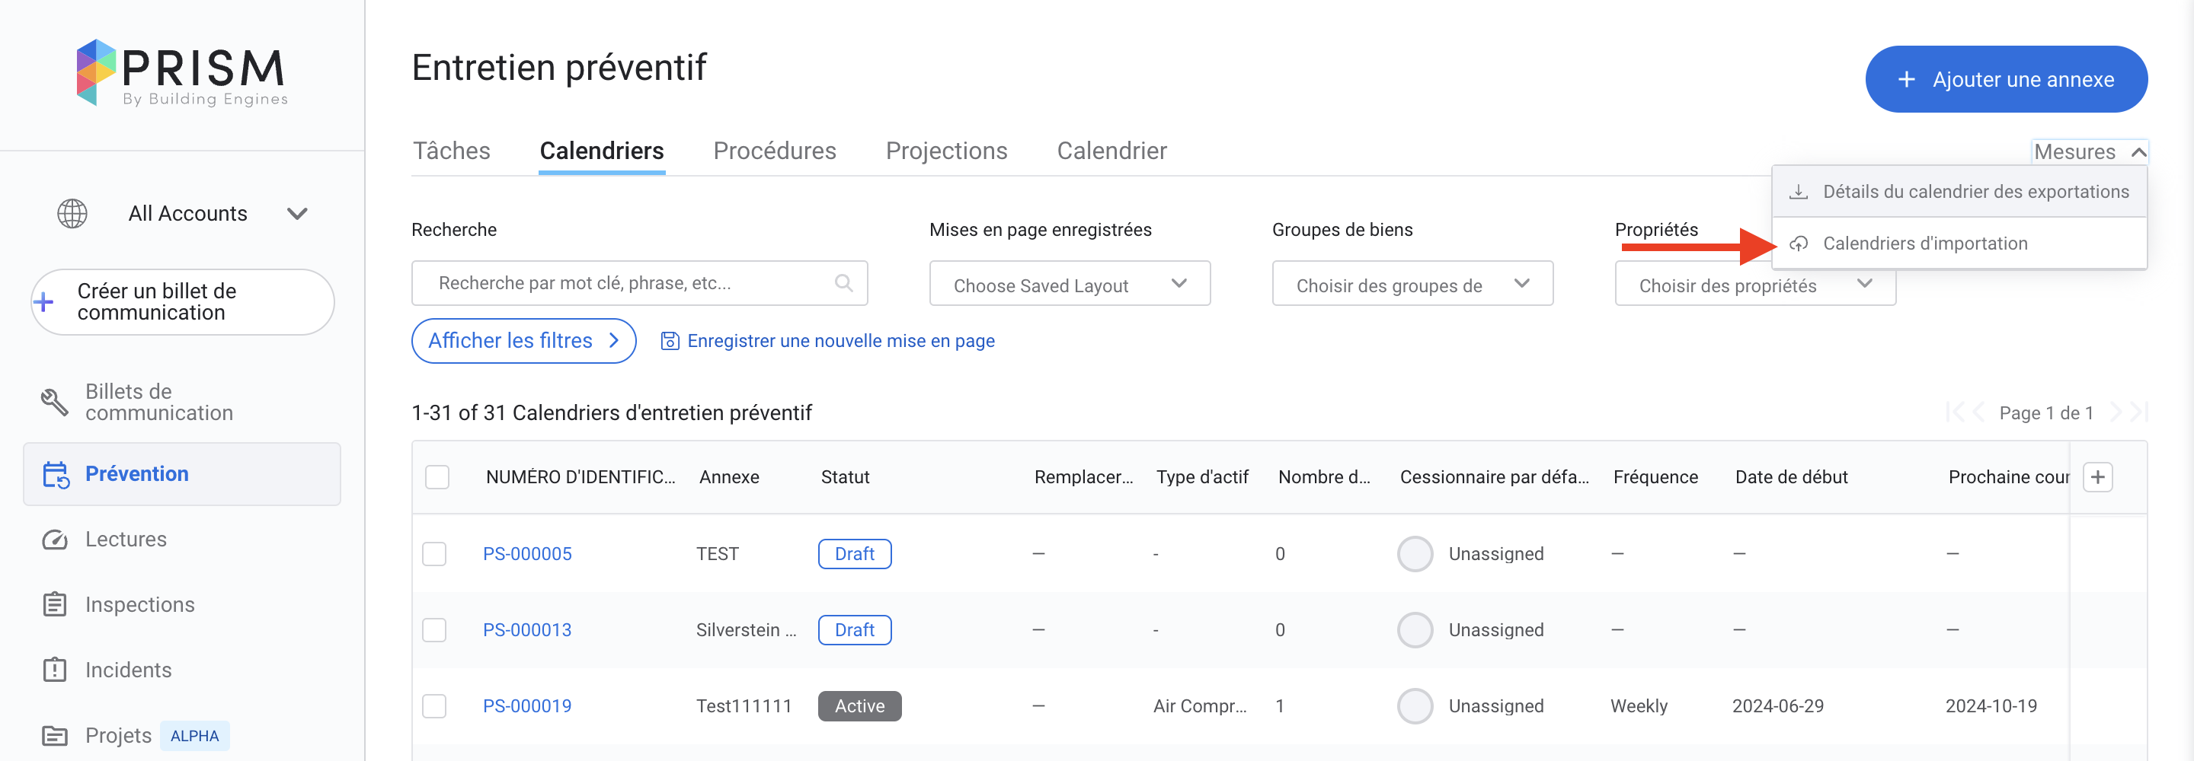Click the save layout disk icon
The height and width of the screenshot is (761, 2194).
click(670, 342)
